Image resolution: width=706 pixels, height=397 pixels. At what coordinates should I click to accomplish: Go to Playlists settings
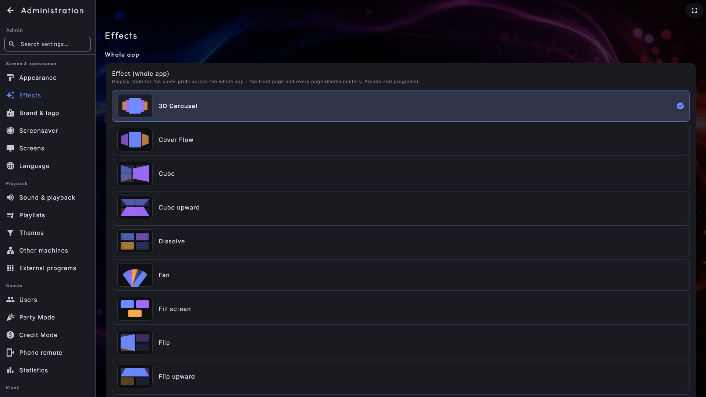click(x=48, y=215)
